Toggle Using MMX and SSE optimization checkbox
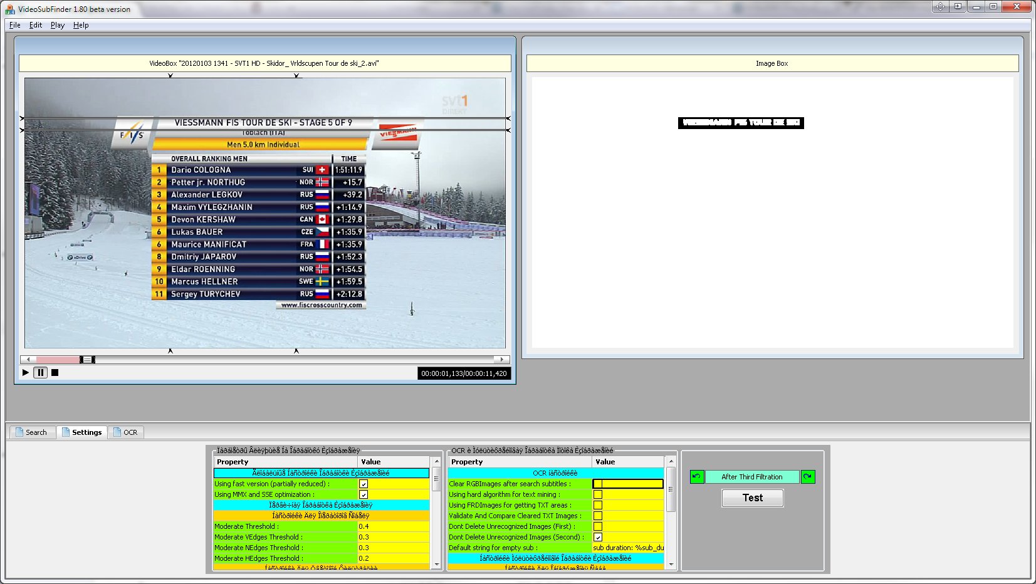The width and height of the screenshot is (1036, 584). pos(364,494)
